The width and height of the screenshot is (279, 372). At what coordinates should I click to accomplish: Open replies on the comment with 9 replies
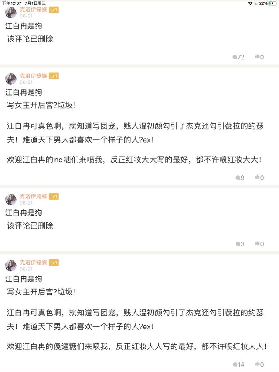coord(238,177)
